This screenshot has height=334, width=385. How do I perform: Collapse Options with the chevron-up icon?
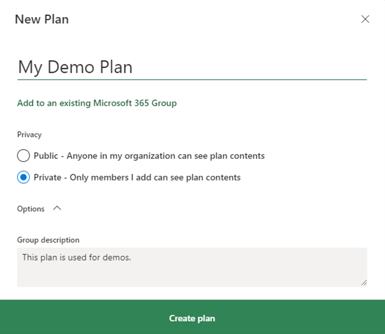(57, 208)
